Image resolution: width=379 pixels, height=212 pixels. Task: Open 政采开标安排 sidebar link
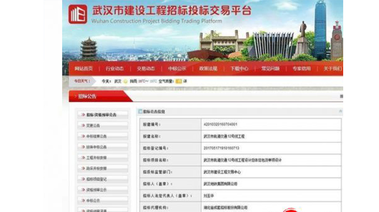103,168
